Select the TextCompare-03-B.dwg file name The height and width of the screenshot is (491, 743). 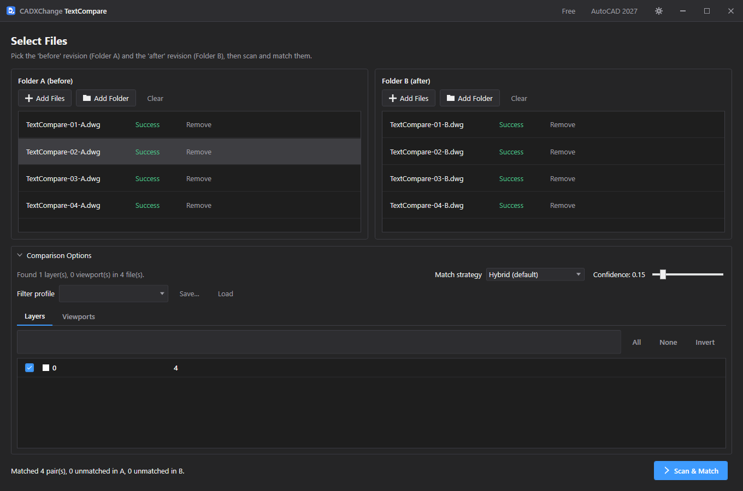427,179
